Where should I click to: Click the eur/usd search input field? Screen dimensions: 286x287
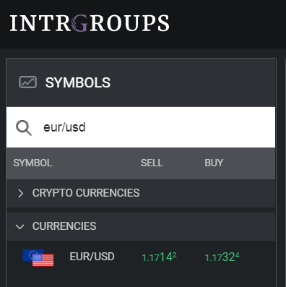pyautogui.click(x=141, y=127)
